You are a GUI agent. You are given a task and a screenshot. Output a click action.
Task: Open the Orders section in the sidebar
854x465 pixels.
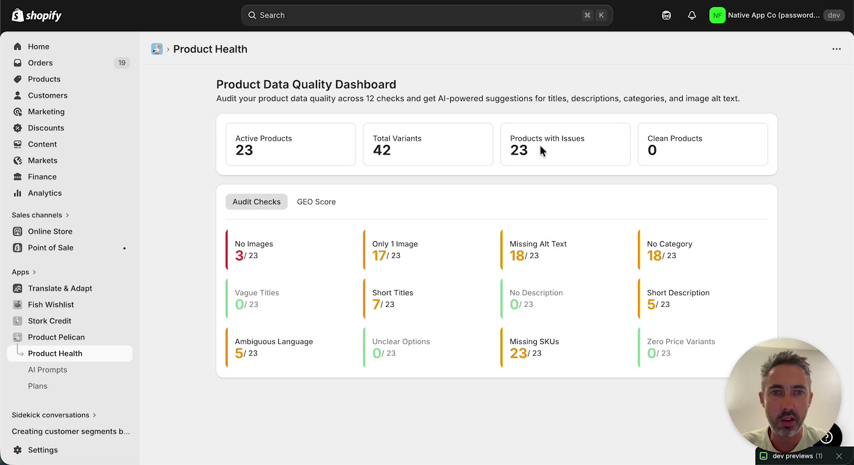(x=40, y=63)
